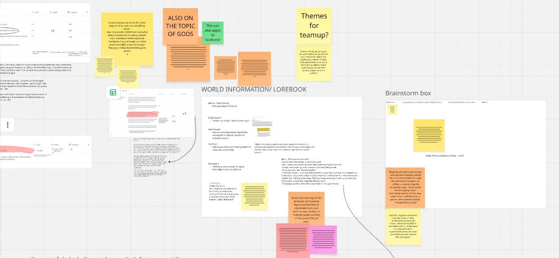Image resolution: width=559 pixels, height=258 pixels.
Task: Click the 'Brainstorm box' frame title
Action: click(408, 93)
